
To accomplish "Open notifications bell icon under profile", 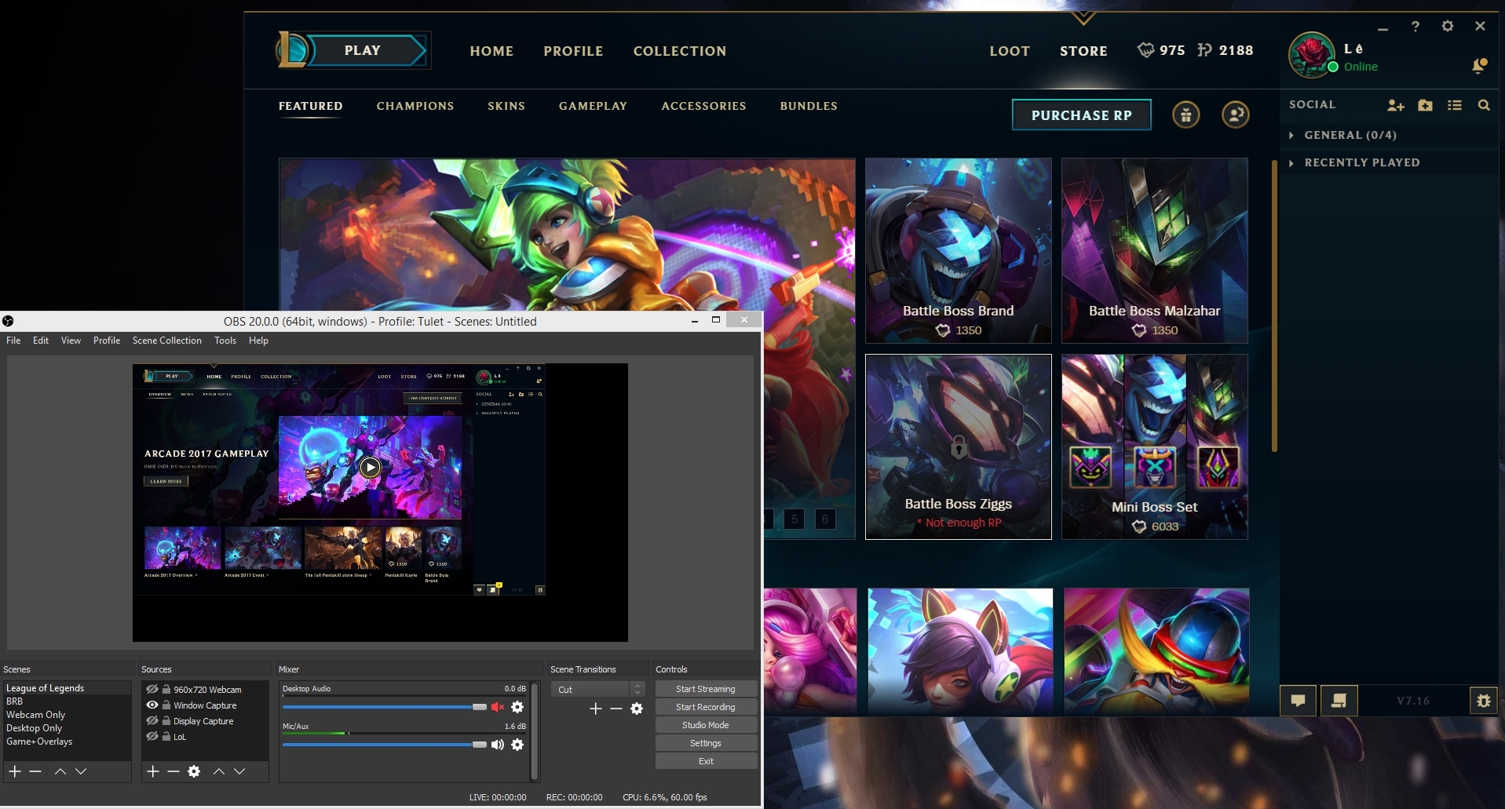I will (x=1479, y=66).
